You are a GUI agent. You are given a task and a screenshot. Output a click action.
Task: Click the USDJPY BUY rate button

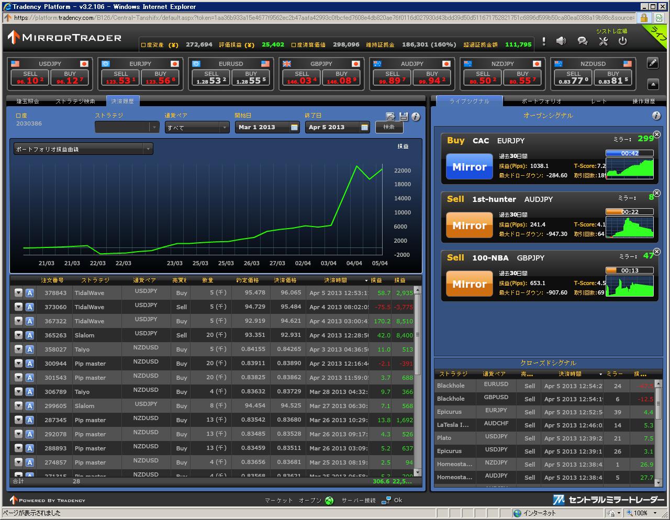coord(70,78)
